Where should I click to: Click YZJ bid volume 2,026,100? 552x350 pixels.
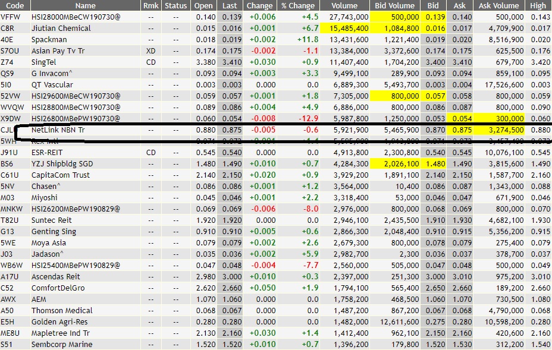402,163
